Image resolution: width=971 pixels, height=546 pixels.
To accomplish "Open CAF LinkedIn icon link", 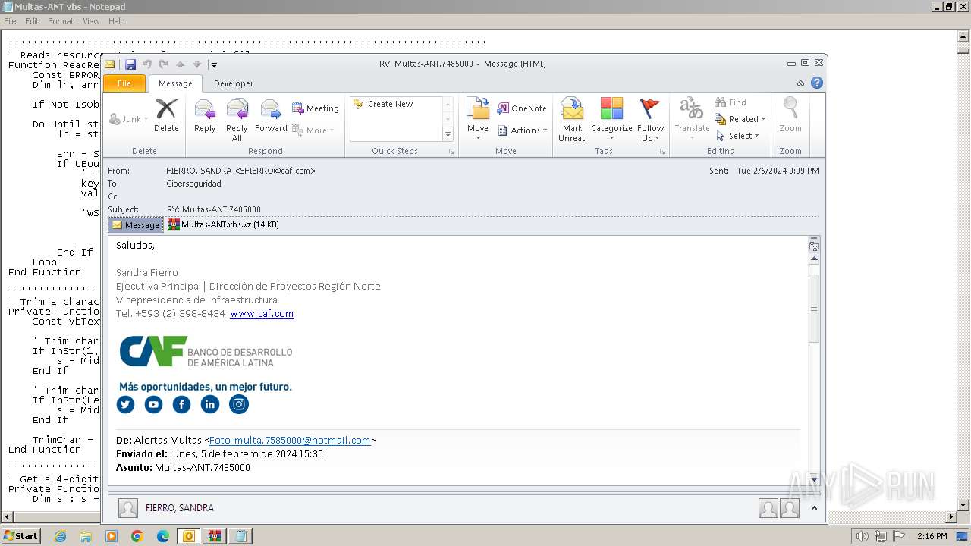I will 210,405.
